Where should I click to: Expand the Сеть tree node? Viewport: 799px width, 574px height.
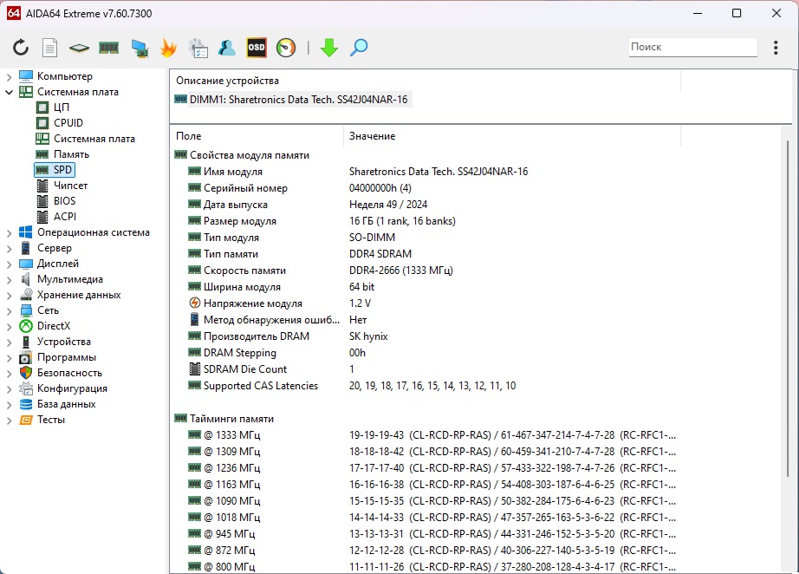click(x=9, y=311)
